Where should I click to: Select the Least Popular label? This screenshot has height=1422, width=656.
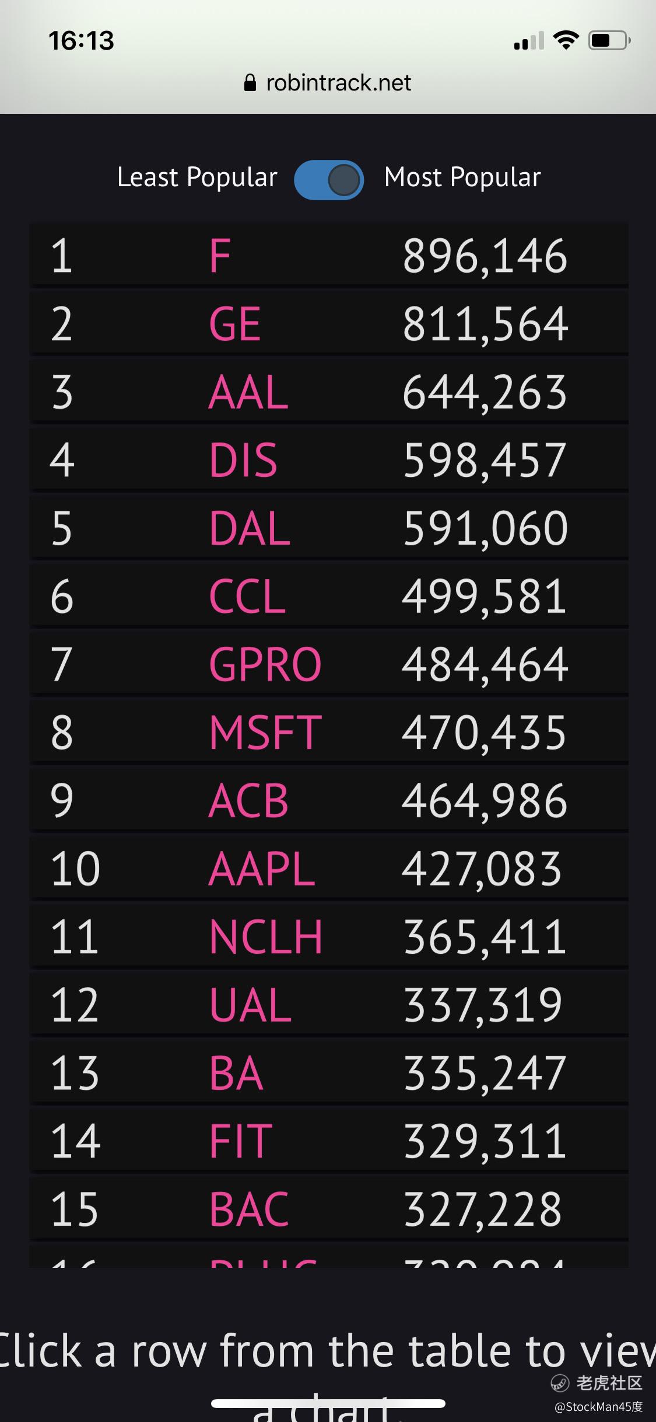[197, 177]
